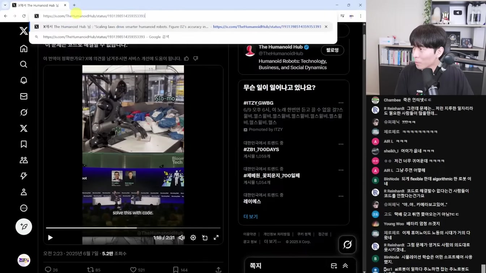The height and width of the screenshot is (273, 486).
Task: Open Notifications bell in sidebar
Action: coord(24,80)
